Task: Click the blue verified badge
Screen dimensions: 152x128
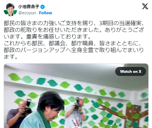Action: click(x=42, y=7)
